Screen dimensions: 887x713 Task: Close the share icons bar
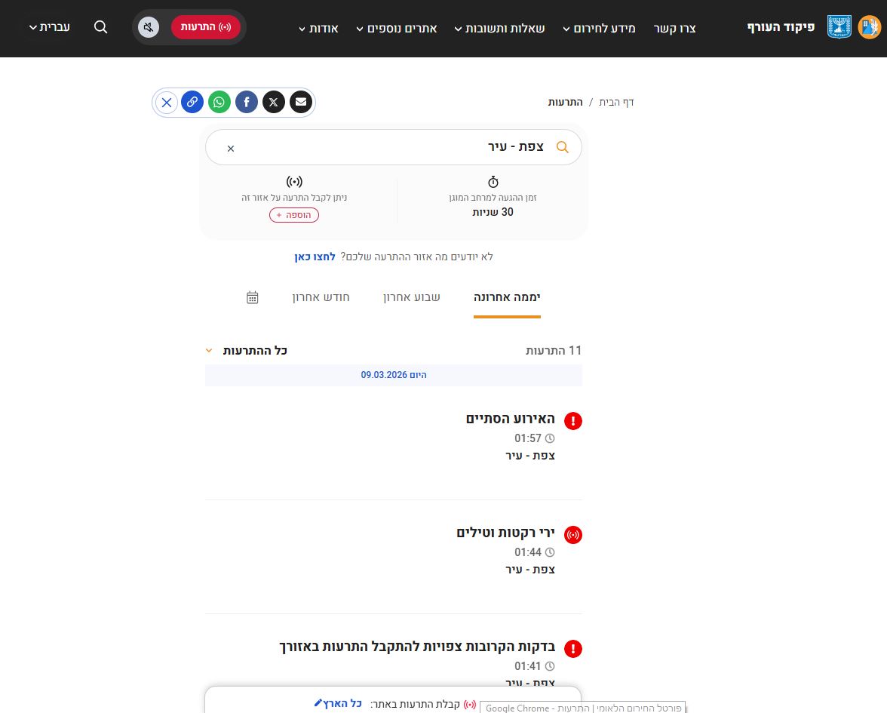click(167, 102)
